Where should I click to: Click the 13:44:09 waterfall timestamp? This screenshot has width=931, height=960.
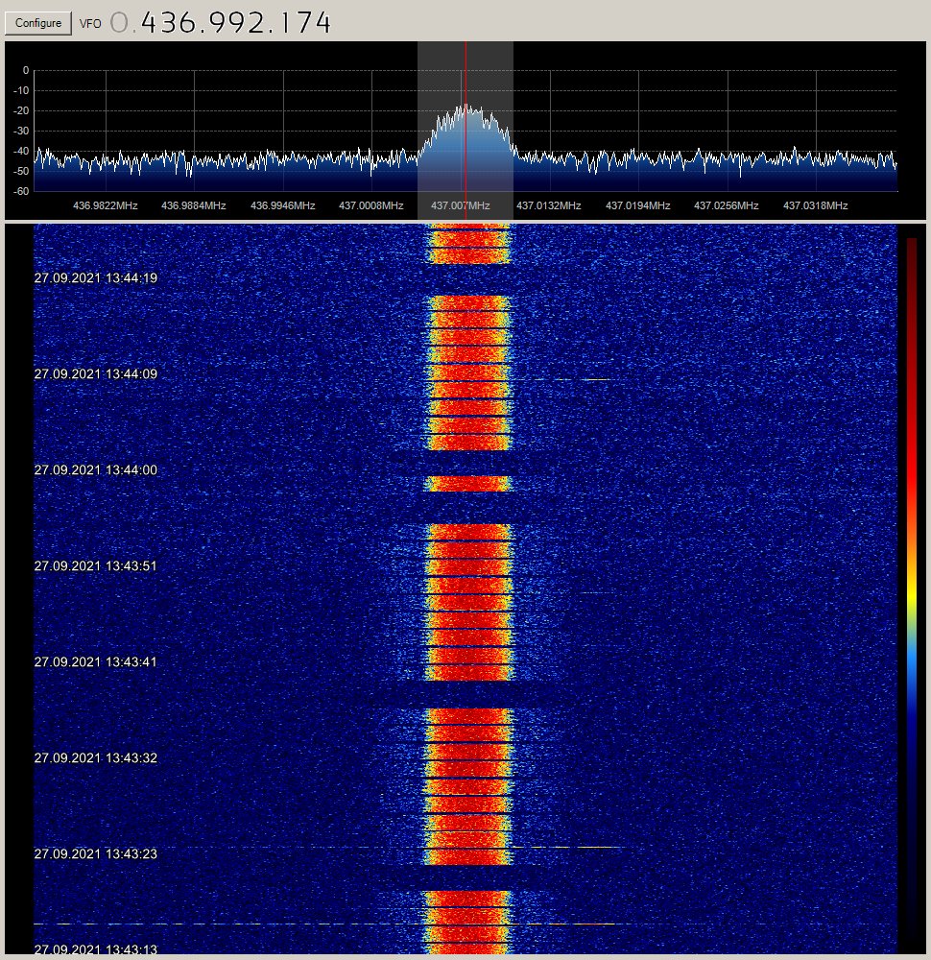tap(95, 374)
